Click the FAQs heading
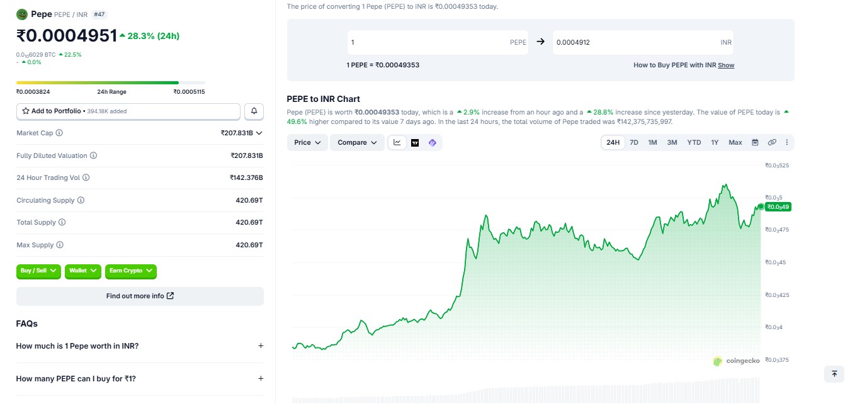 click(x=27, y=323)
